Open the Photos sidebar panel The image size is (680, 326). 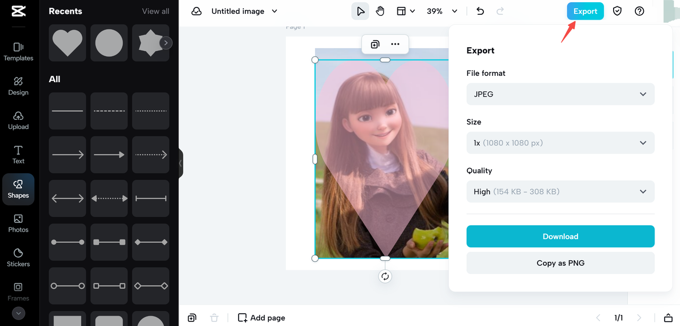(18, 224)
